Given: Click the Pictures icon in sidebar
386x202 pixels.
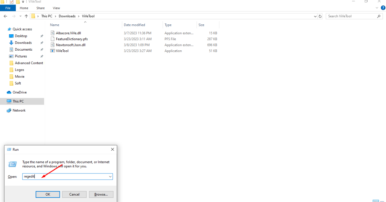Looking at the screenshot, I should click(x=12, y=56).
